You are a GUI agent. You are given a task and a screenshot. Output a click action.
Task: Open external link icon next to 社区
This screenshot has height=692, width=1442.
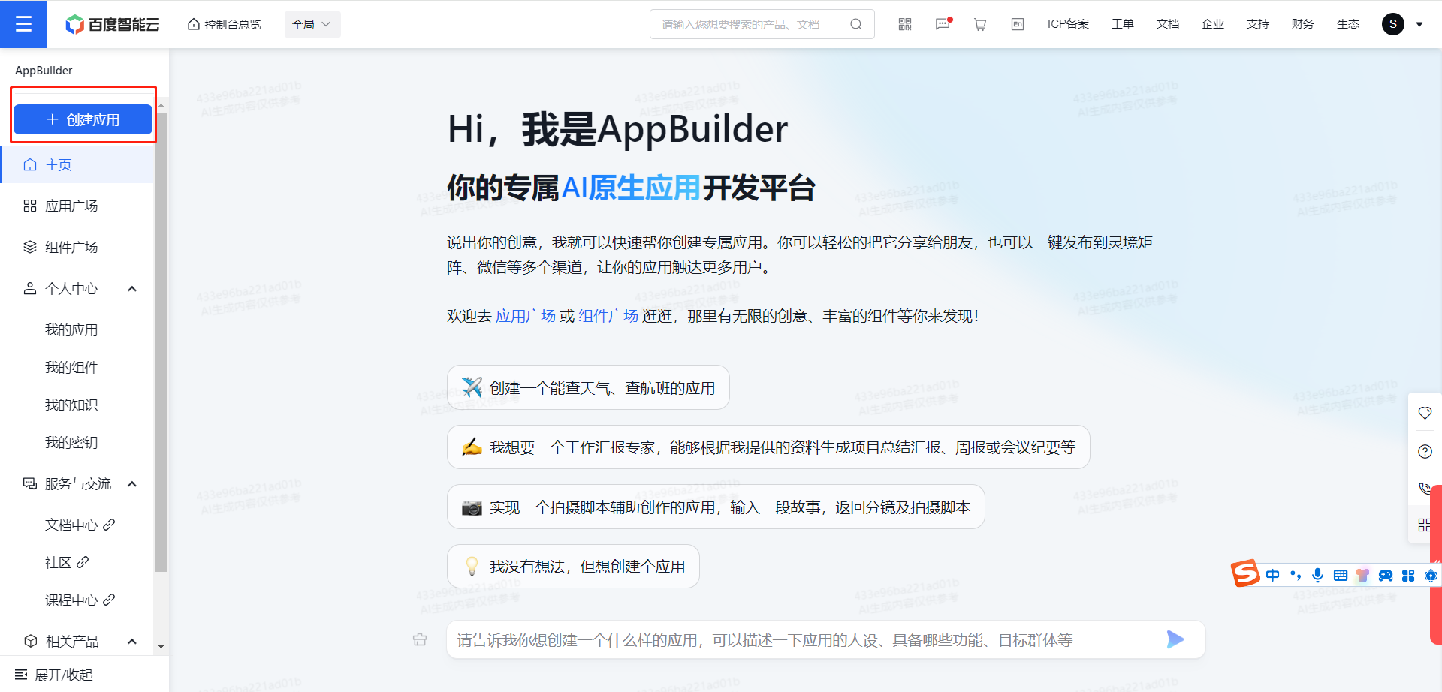point(83,562)
